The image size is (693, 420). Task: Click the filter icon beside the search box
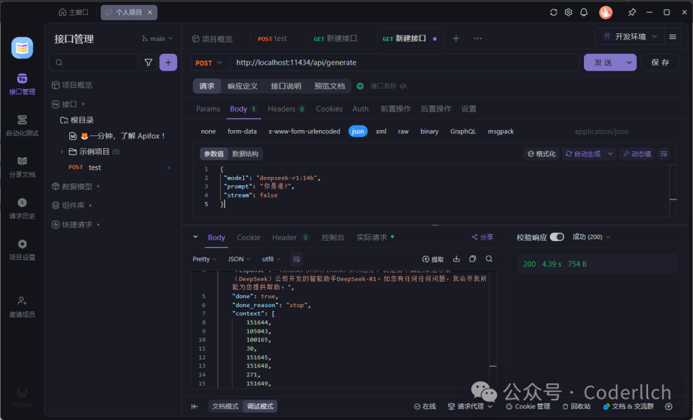148,62
